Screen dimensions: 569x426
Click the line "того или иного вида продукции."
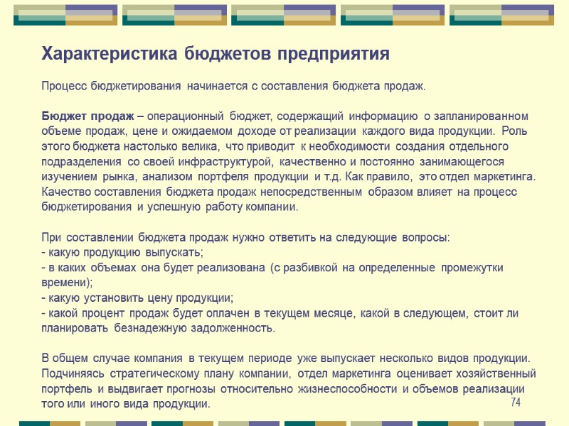click(x=126, y=404)
